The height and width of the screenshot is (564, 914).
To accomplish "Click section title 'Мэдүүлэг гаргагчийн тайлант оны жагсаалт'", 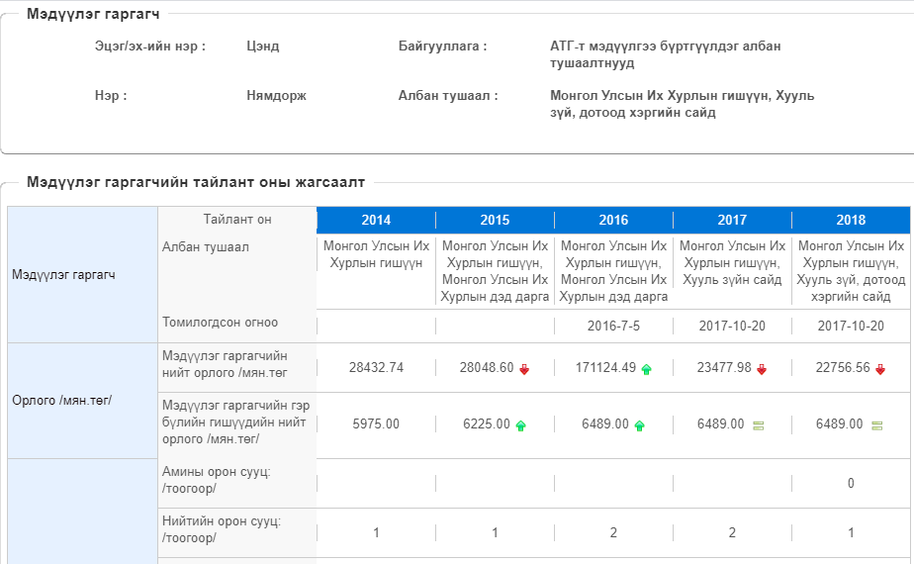I will 196,182.
